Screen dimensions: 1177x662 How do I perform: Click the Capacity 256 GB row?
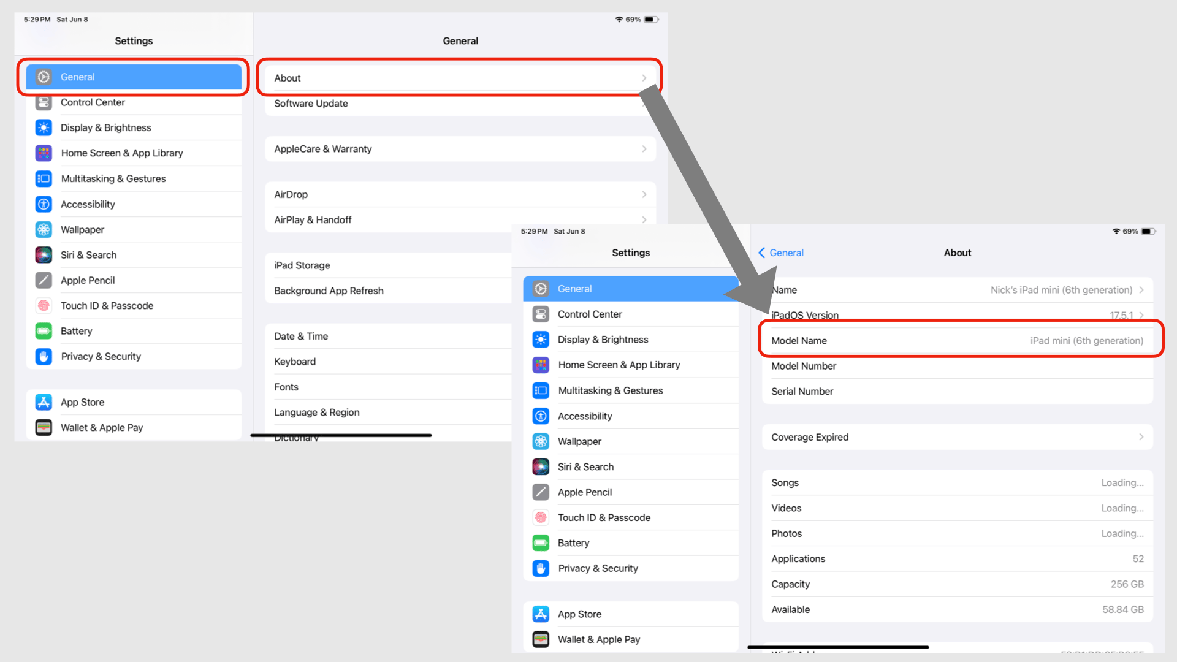958,585
